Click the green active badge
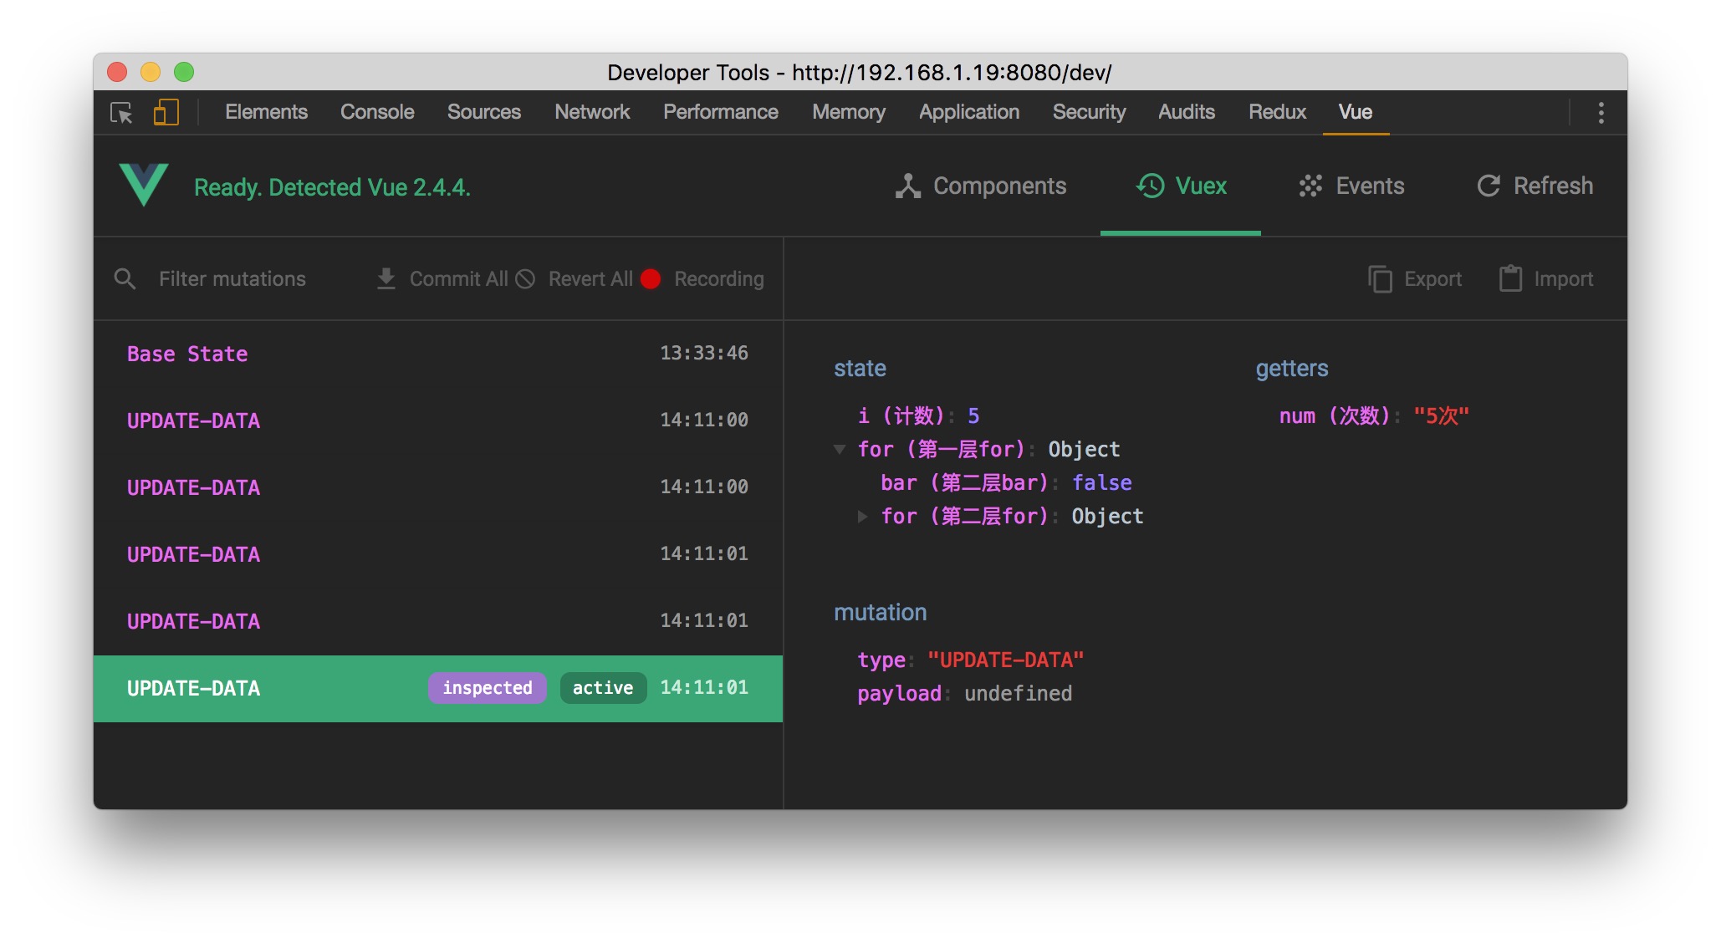This screenshot has height=943, width=1721. [x=602, y=688]
